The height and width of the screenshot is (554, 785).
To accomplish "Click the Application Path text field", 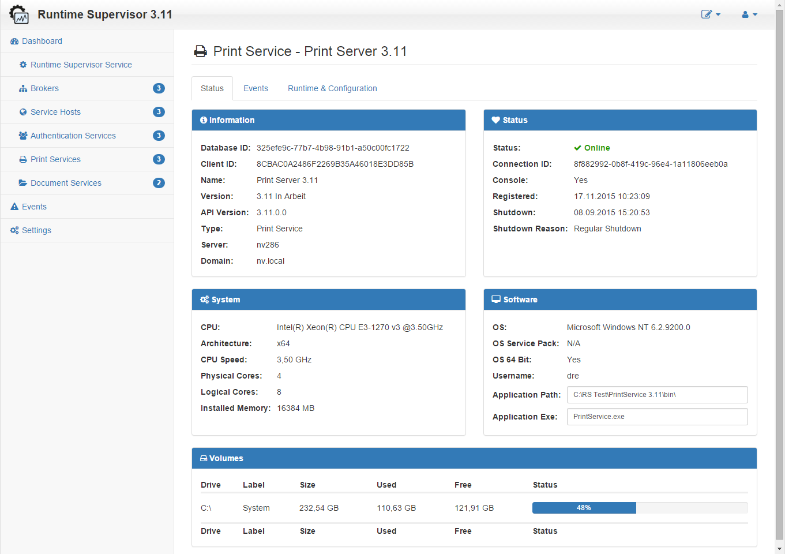I will pos(657,395).
